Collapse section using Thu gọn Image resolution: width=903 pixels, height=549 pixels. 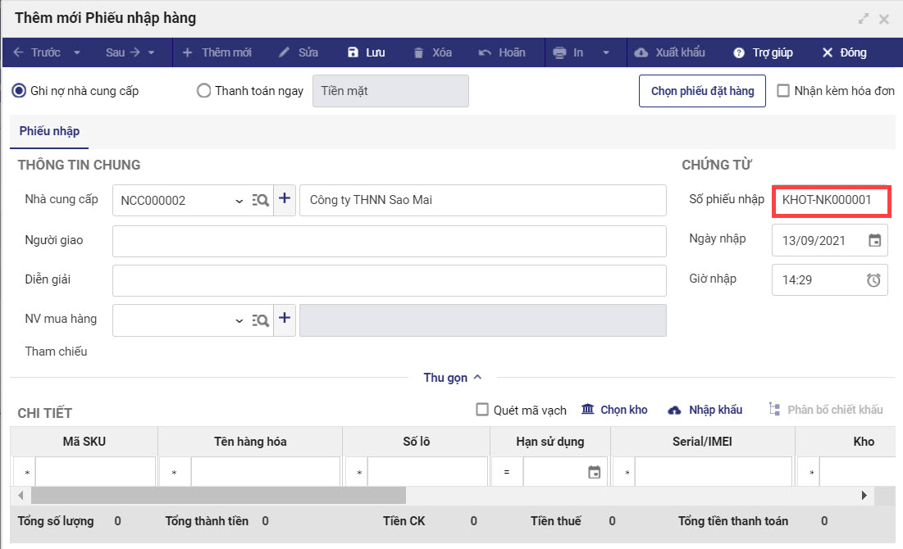point(452,378)
